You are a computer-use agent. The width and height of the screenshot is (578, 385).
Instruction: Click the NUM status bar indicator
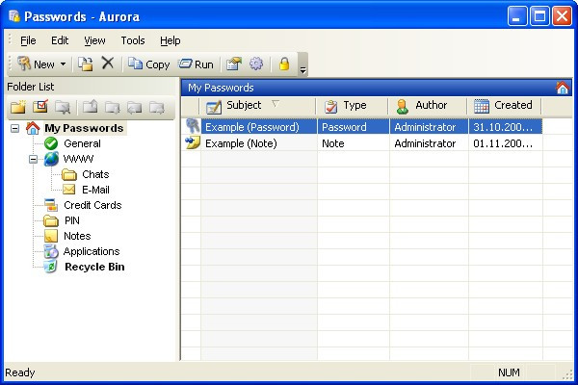point(509,372)
